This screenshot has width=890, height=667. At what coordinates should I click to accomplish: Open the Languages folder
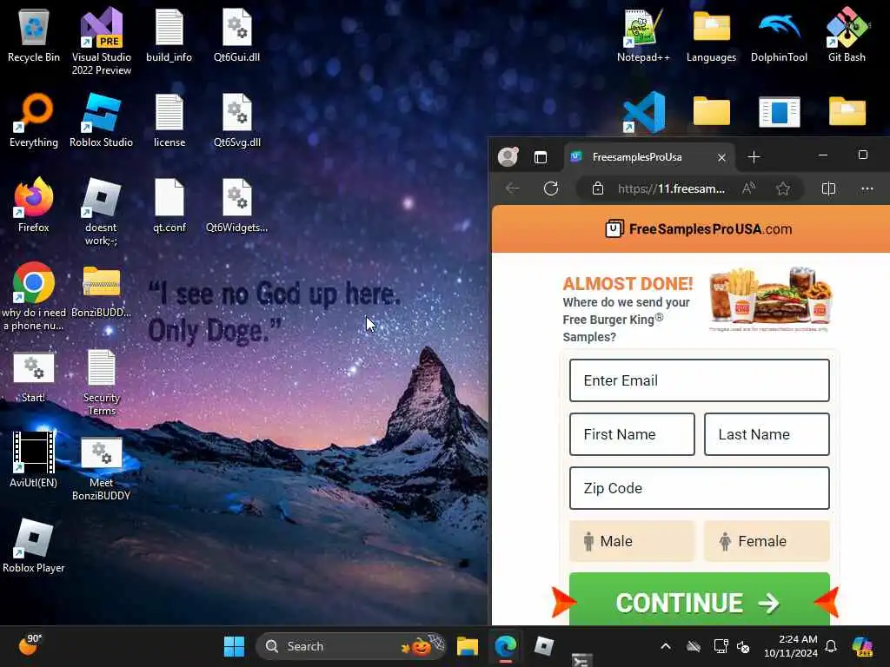tap(711, 35)
